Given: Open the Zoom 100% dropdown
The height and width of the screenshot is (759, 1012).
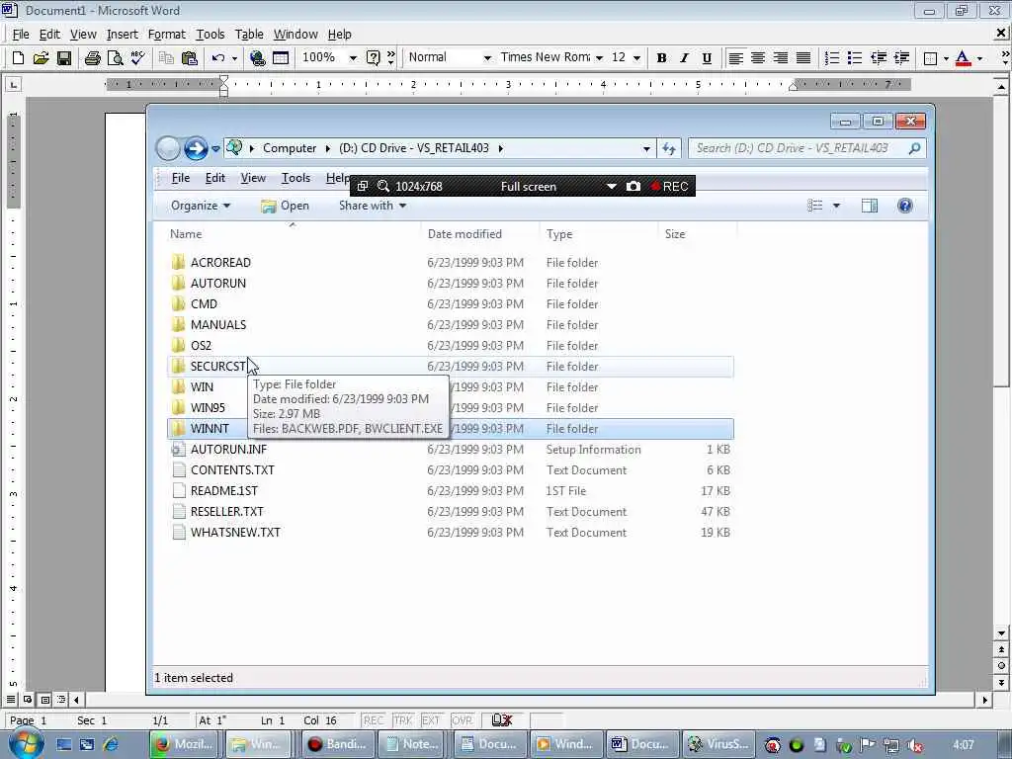Looking at the screenshot, I should (x=353, y=58).
